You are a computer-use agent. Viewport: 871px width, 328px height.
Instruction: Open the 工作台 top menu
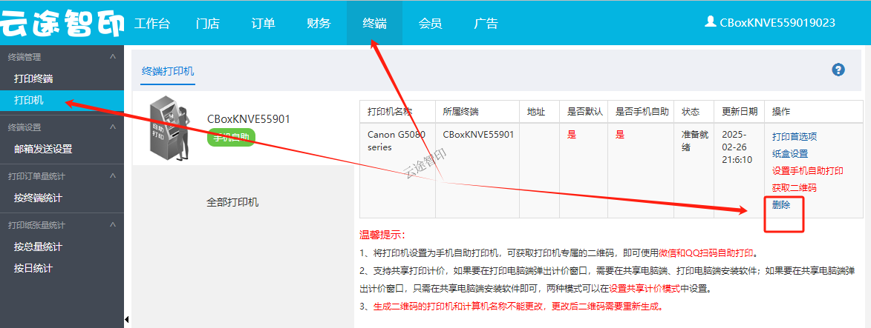click(152, 24)
